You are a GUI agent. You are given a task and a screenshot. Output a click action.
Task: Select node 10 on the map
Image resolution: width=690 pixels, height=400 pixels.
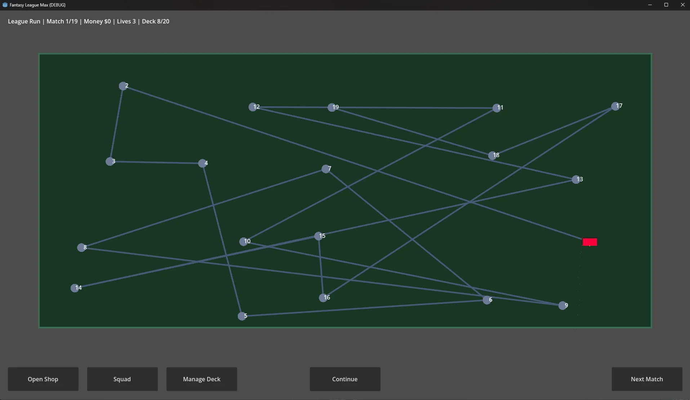pyautogui.click(x=244, y=241)
